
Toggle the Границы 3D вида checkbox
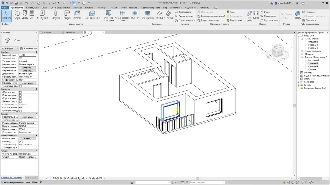click(x=20, y=111)
